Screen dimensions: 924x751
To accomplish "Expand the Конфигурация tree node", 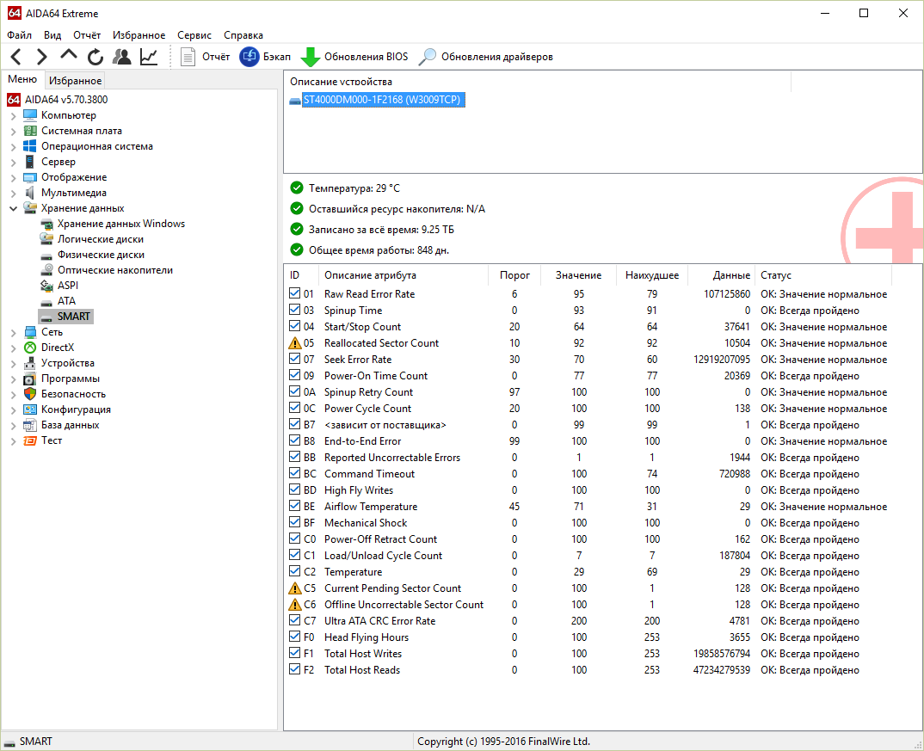I will (14, 410).
